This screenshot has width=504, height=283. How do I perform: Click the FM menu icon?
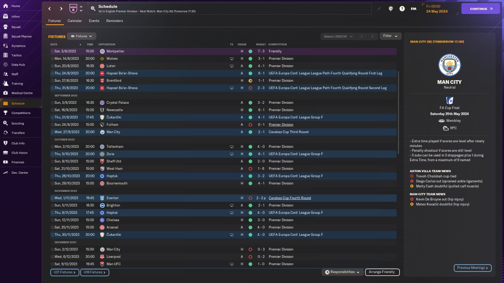coord(413,9)
